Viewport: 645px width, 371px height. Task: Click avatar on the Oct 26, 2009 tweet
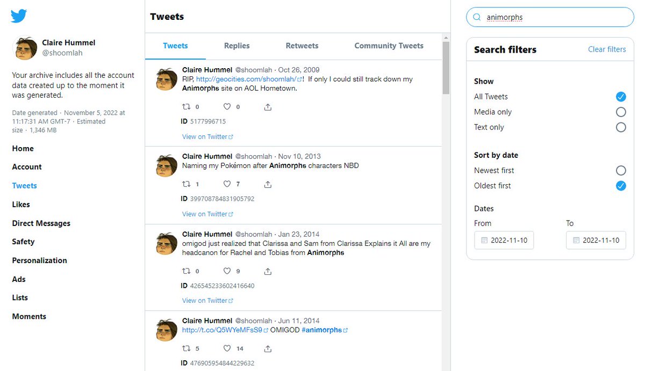[x=167, y=79]
